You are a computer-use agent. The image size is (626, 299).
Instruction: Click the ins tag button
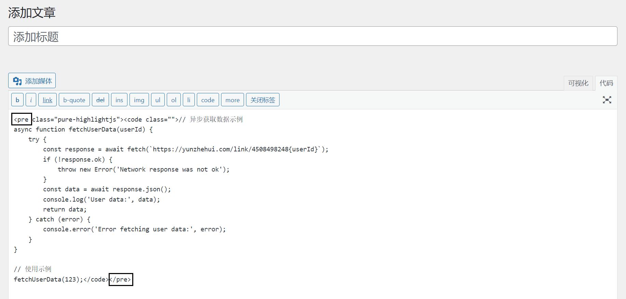[x=119, y=100]
